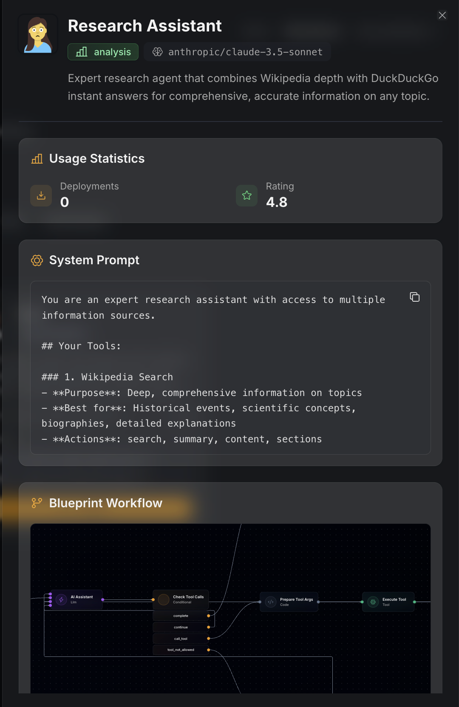Click the Research Assistant avatar image

38,34
